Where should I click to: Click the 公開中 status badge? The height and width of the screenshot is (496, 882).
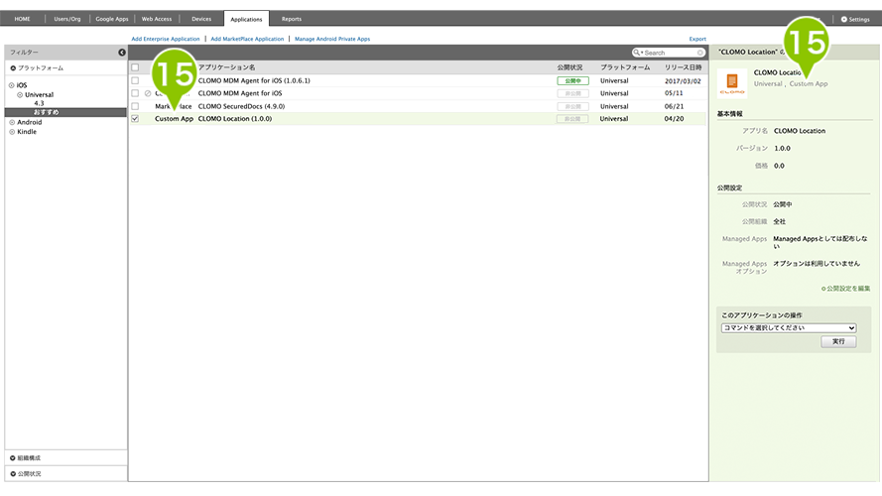click(572, 81)
